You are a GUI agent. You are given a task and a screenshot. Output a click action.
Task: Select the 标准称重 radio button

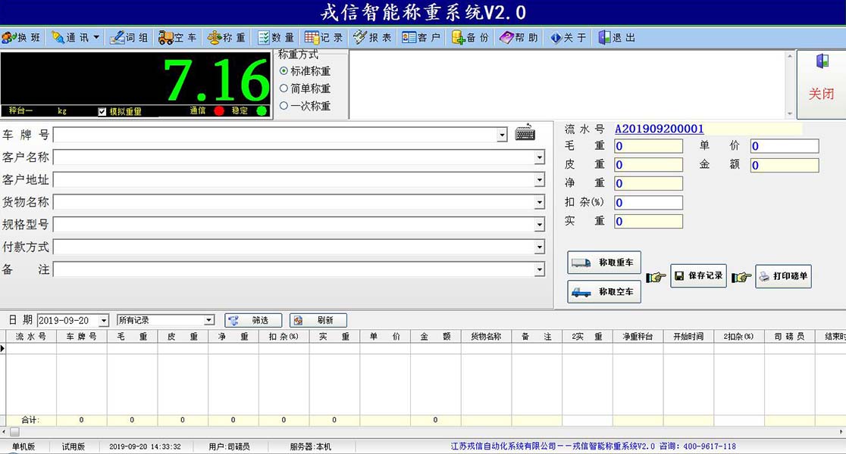284,71
